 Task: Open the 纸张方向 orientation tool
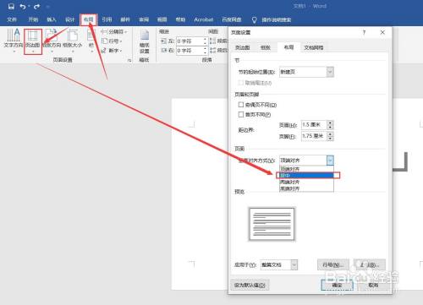pos(52,41)
